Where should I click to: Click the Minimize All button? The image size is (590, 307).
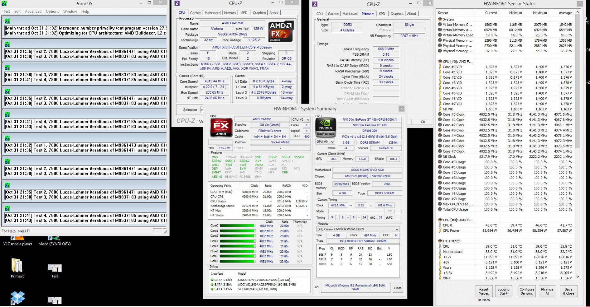547,291
